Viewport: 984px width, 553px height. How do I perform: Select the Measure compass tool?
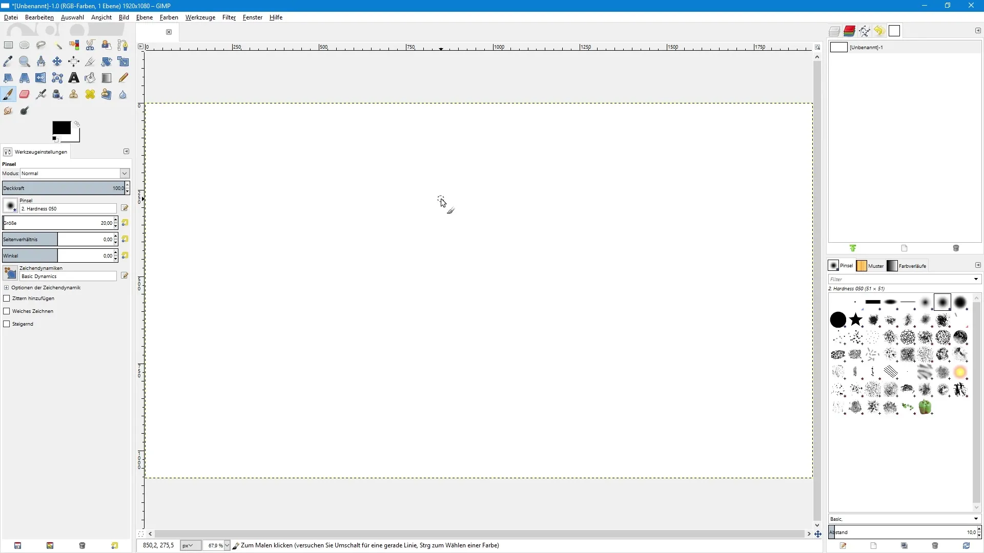[x=41, y=61]
